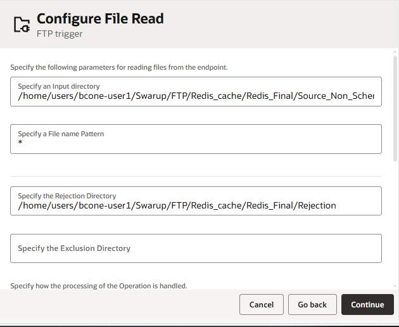The image size is (399, 327).
Task: Click the Continue button
Action: 367,305
